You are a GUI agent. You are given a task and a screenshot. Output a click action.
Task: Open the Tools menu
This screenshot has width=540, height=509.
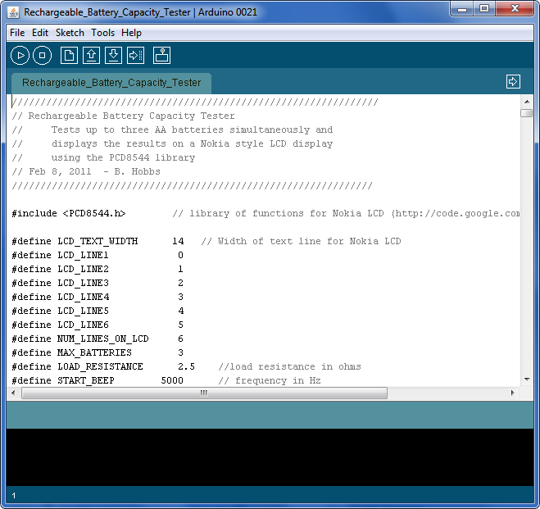click(102, 33)
